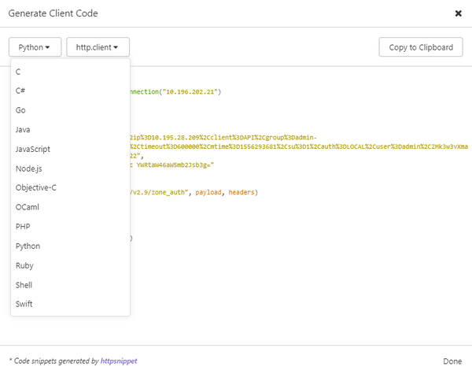472x374 pixels.
Task: Open the Python language dropdown
Action: [x=35, y=47]
